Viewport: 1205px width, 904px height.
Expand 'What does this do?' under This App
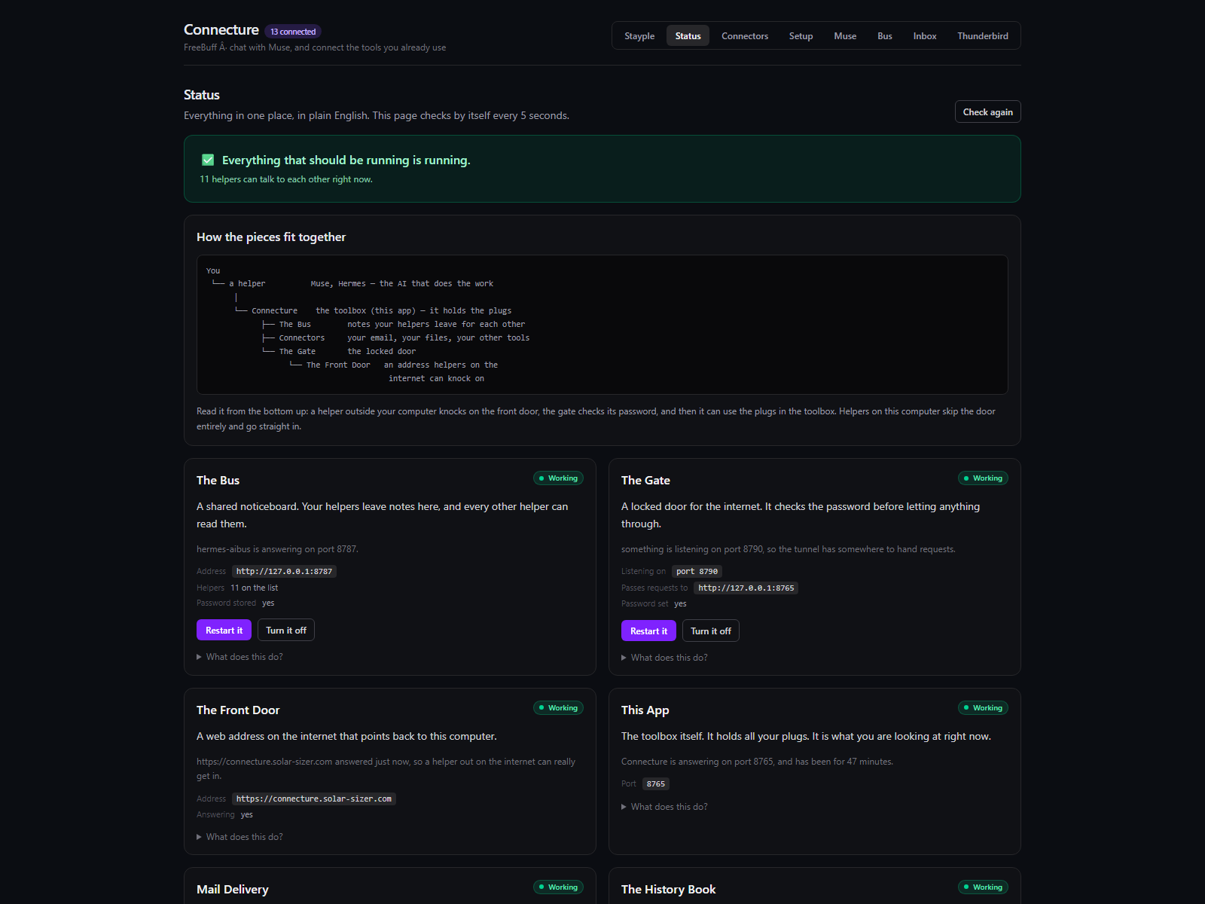pos(664,807)
